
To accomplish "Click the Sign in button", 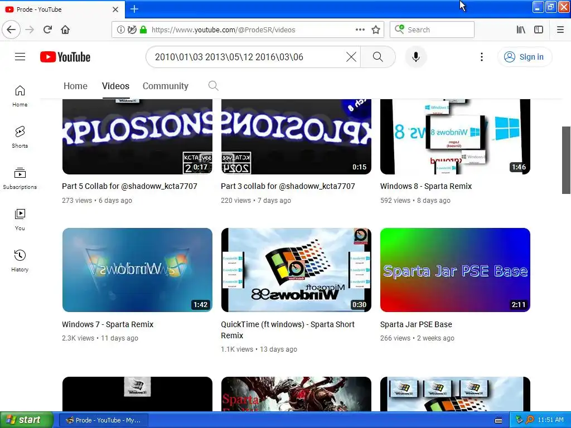I will click(x=524, y=57).
